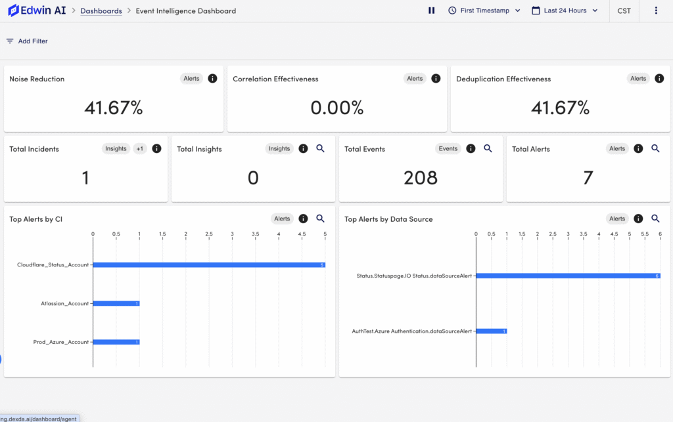Viewport: 673px width, 422px height.
Task: Navigate to Dashboards breadcrumb
Action: click(101, 11)
